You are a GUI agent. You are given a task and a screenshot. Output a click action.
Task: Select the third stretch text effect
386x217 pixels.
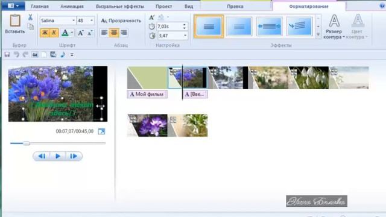269,27
